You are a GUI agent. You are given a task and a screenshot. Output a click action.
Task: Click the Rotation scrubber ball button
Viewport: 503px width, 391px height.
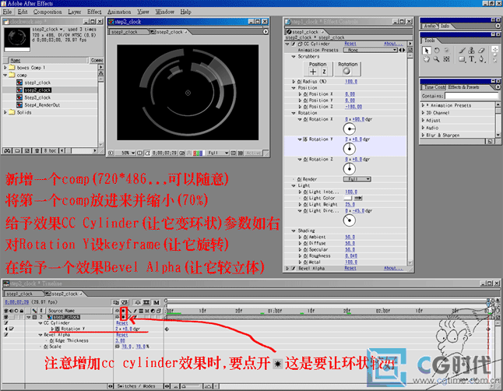point(346,71)
